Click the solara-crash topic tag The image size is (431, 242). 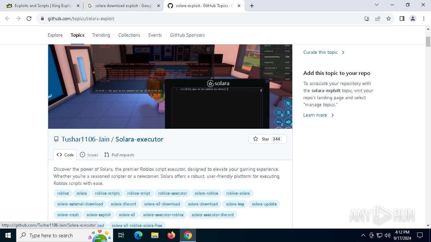point(68,215)
